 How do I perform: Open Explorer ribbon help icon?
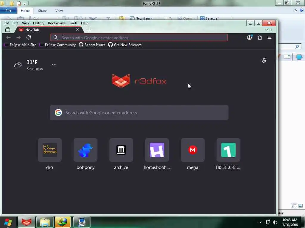(302, 10)
